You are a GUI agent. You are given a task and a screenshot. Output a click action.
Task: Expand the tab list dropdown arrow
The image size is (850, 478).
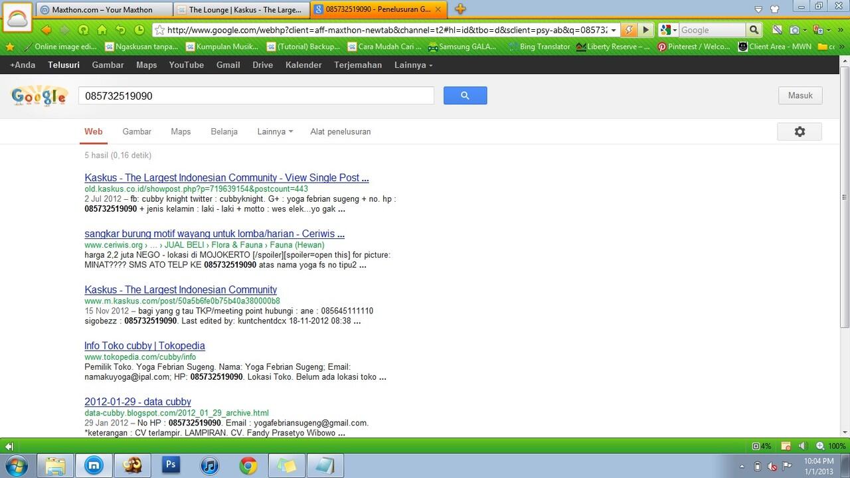(758, 9)
